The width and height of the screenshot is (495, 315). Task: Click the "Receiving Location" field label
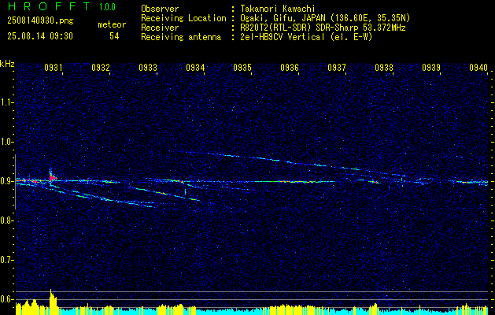click(183, 18)
